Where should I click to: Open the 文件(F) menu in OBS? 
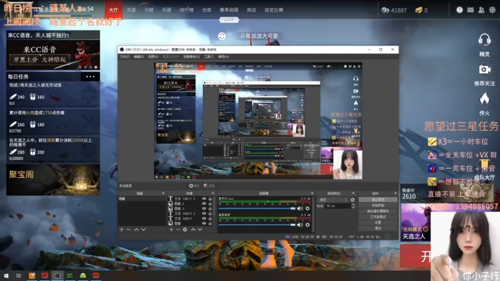(x=124, y=57)
